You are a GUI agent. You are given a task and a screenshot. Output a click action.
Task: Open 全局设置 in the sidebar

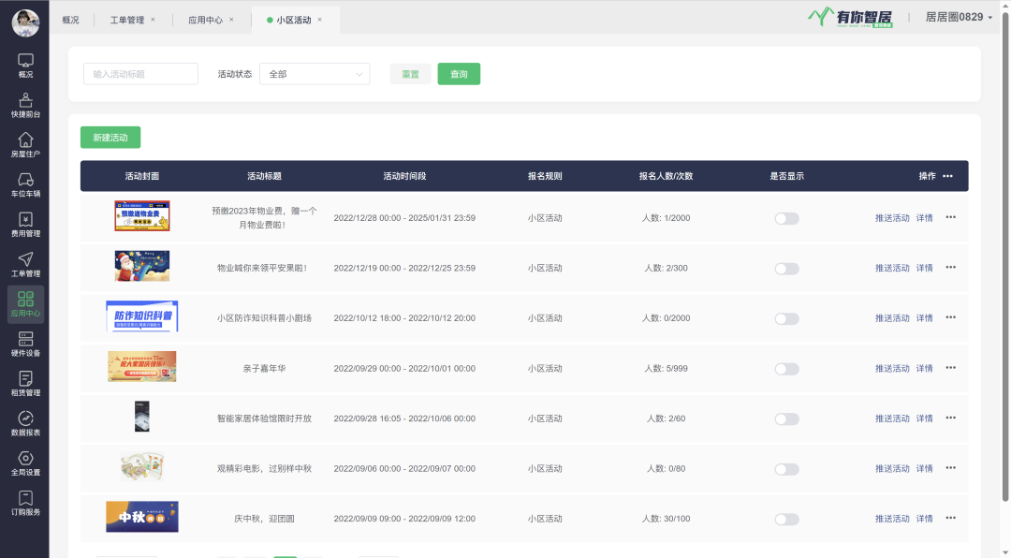25,463
